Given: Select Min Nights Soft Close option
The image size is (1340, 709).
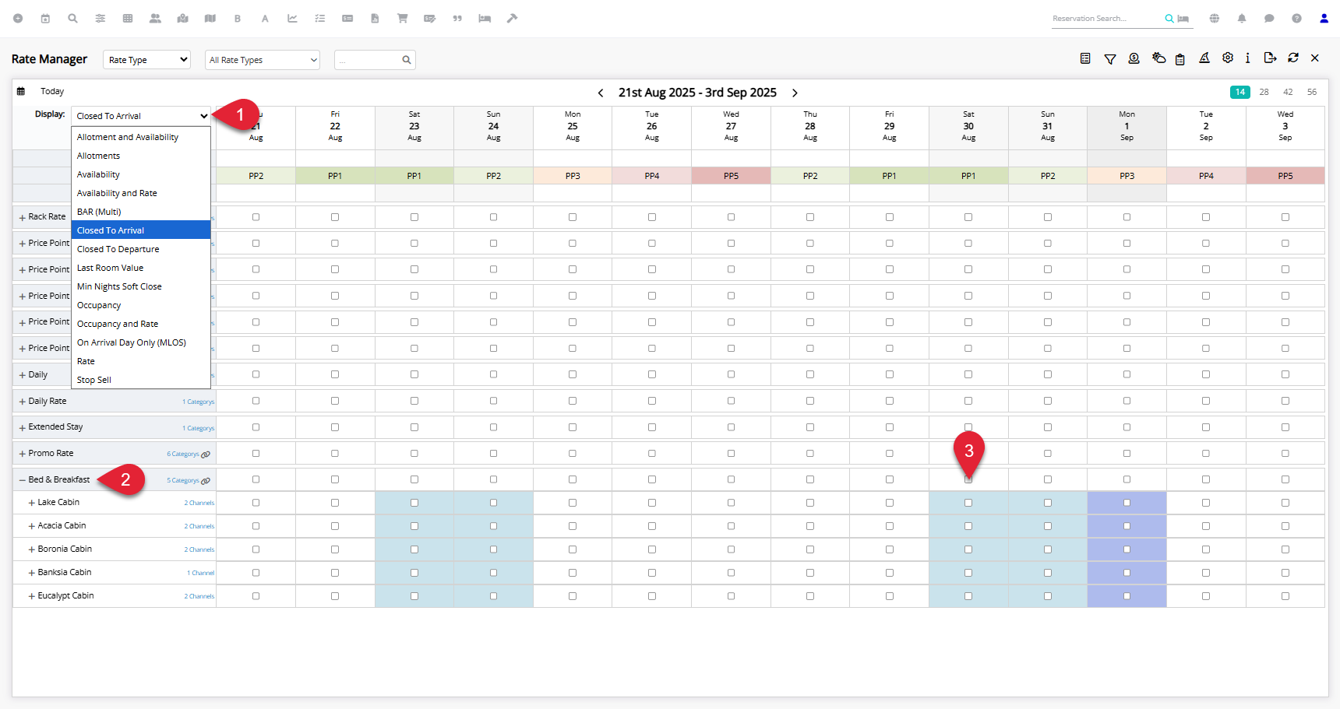Looking at the screenshot, I should point(141,286).
